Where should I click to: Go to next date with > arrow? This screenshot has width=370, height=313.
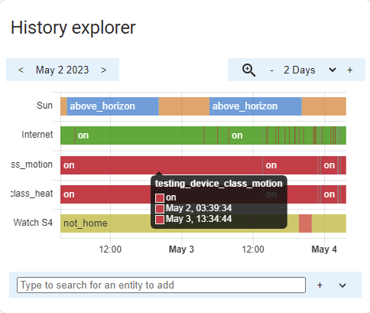(103, 70)
